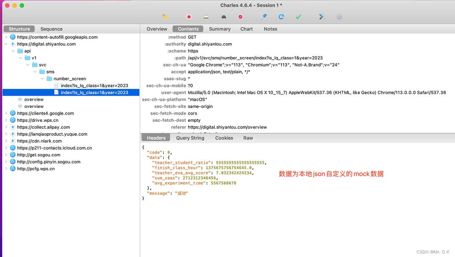
Task: Click the Repeat request refresh icon
Action: pyautogui.click(x=281, y=17)
